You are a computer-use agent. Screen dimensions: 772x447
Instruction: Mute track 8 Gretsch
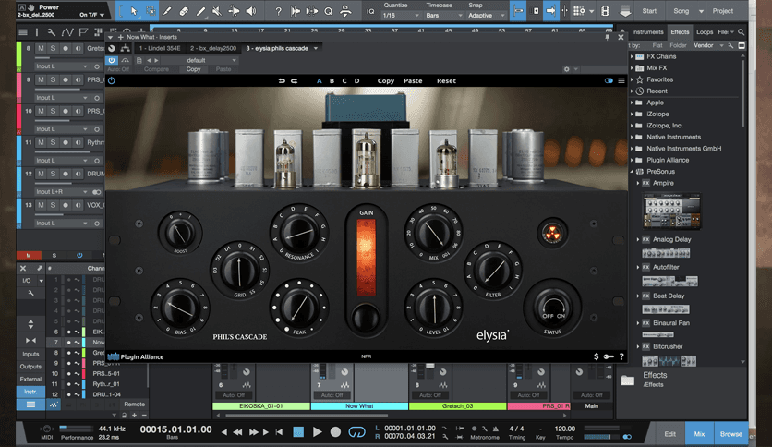click(x=41, y=48)
